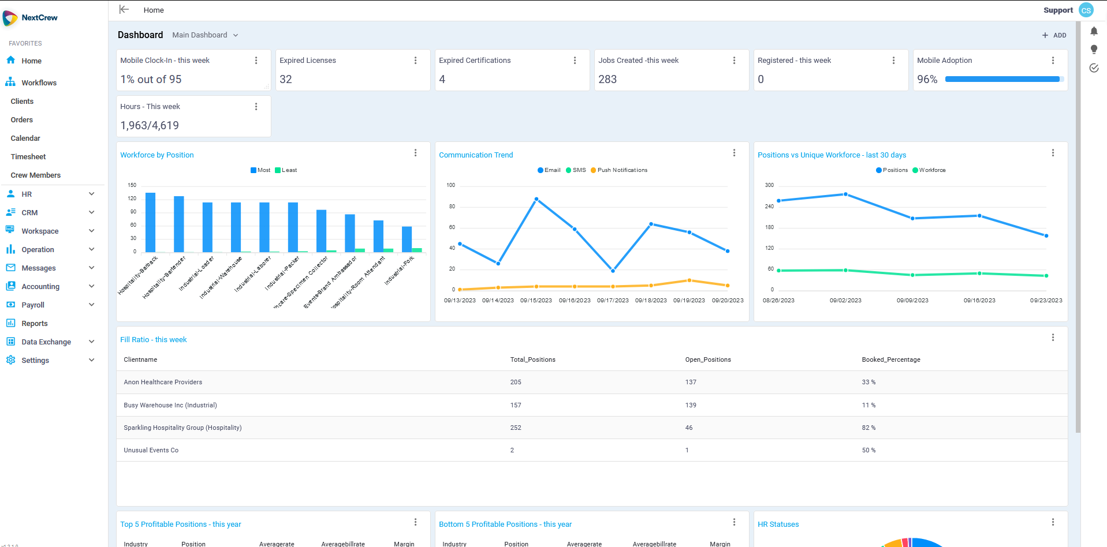Open the checkmark tasks icon

point(1094,68)
